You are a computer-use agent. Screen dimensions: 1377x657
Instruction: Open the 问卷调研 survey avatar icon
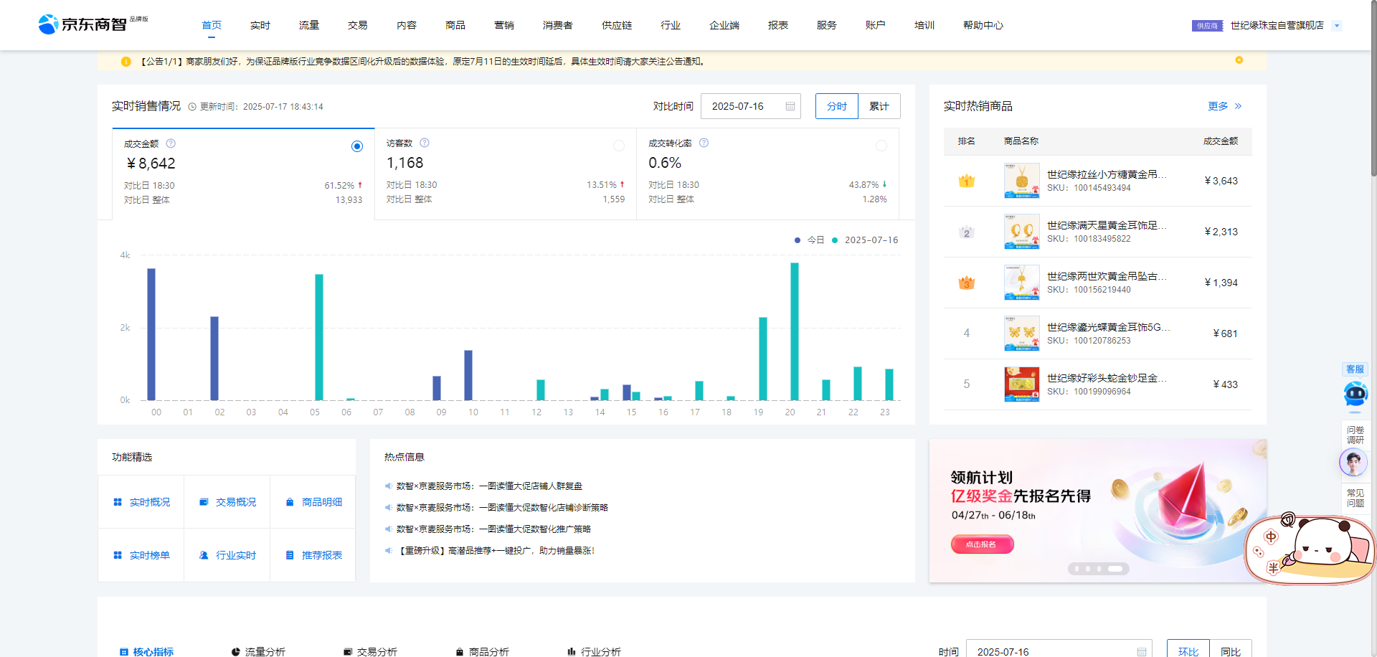1353,462
